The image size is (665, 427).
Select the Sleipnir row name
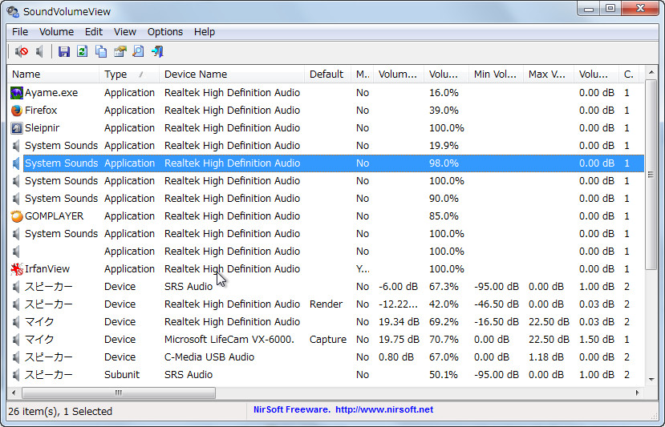42,128
